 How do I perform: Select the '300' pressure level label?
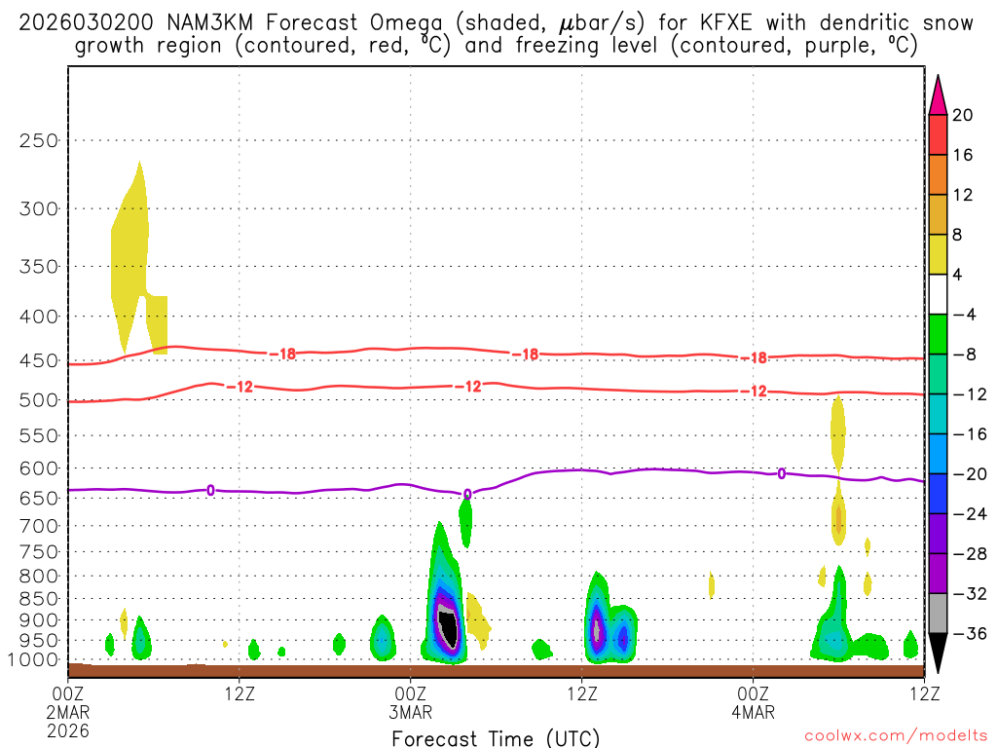coord(39,208)
